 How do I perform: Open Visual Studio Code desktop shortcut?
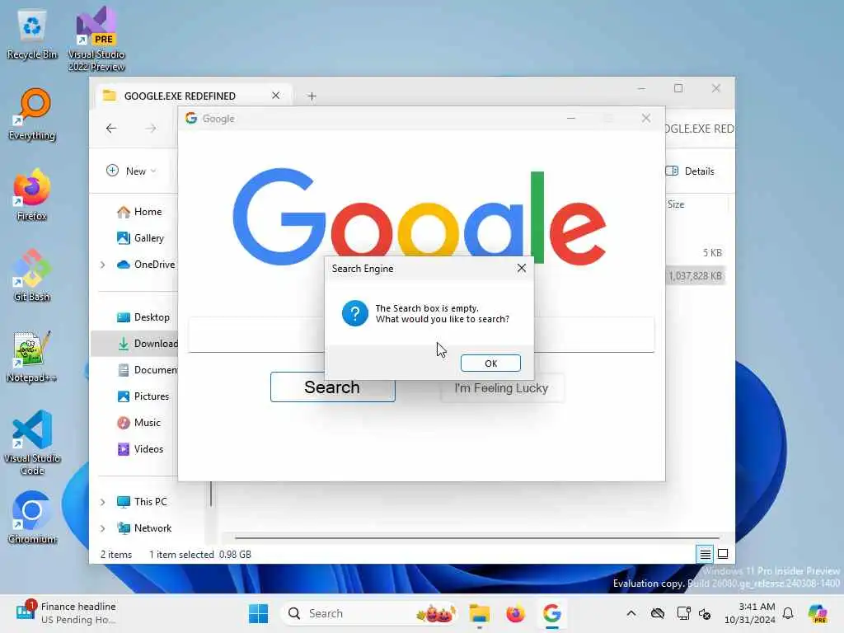[x=32, y=443]
